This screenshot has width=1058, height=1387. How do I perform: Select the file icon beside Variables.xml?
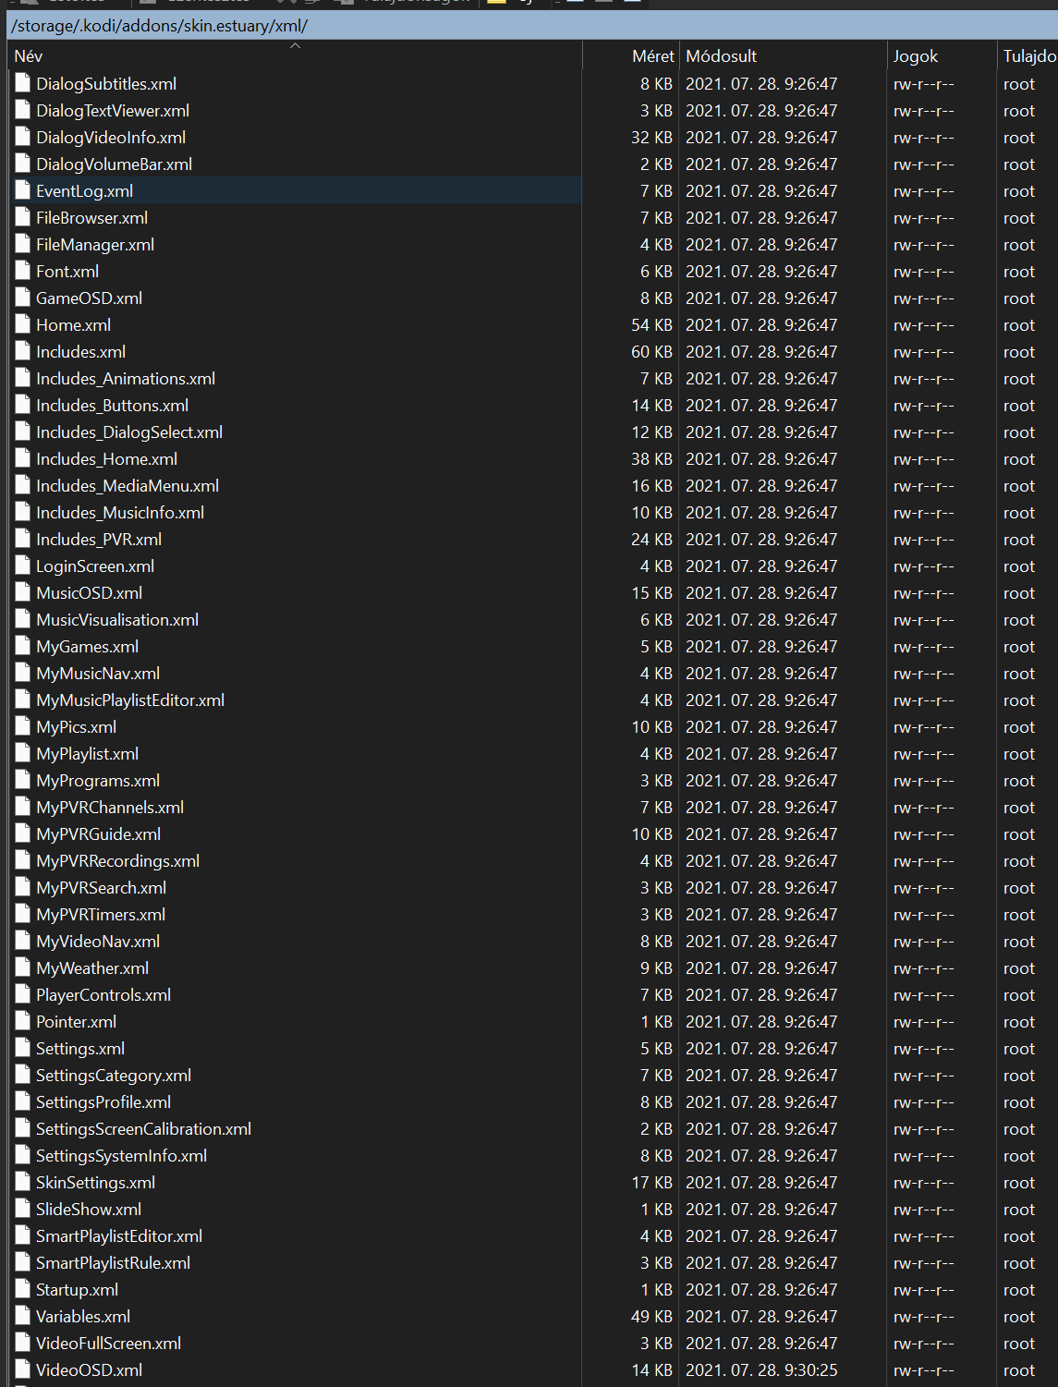[23, 1316]
